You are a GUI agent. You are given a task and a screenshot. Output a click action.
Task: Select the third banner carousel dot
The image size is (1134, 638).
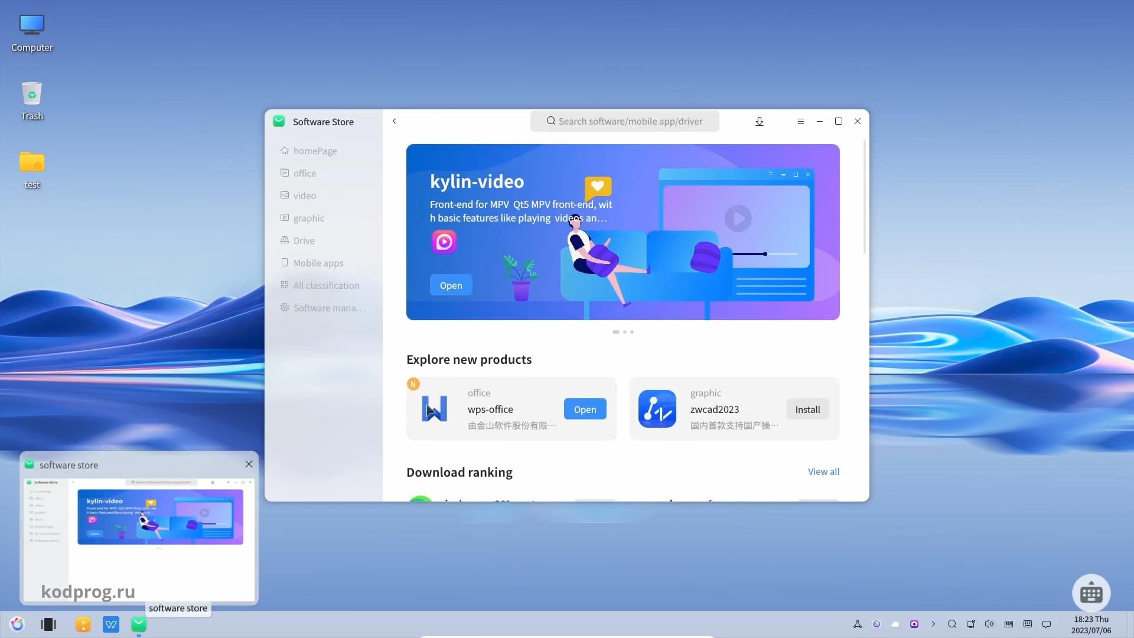[632, 332]
